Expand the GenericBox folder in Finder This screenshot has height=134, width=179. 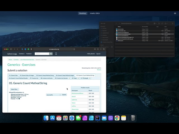116,29
